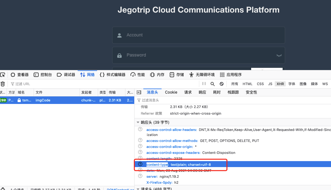Open the 无障碍环境 accessibility tab
Viewport: 331px width, 190px height.
pos(202,75)
